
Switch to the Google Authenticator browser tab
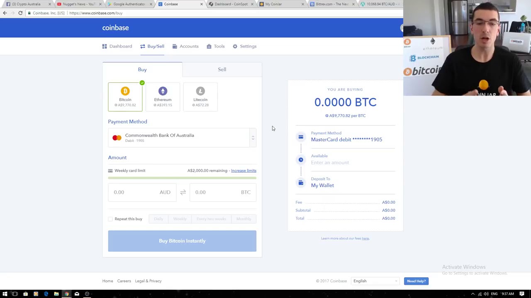129,4
